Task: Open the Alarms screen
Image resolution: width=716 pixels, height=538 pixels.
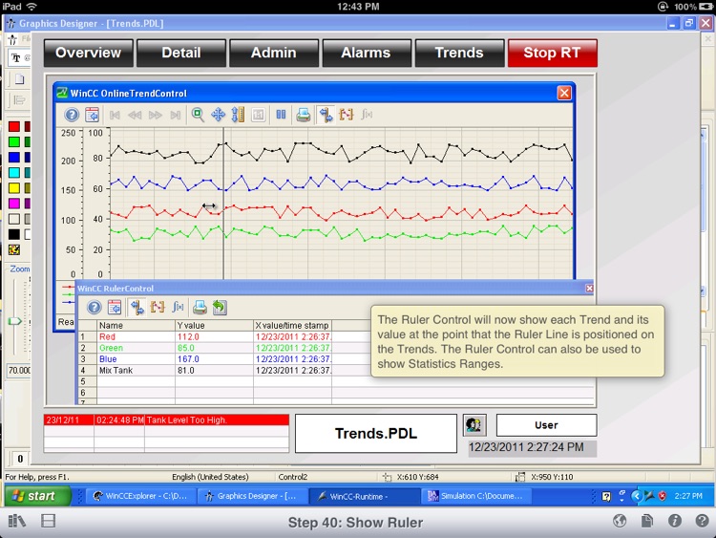Action: (x=367, y=53)
